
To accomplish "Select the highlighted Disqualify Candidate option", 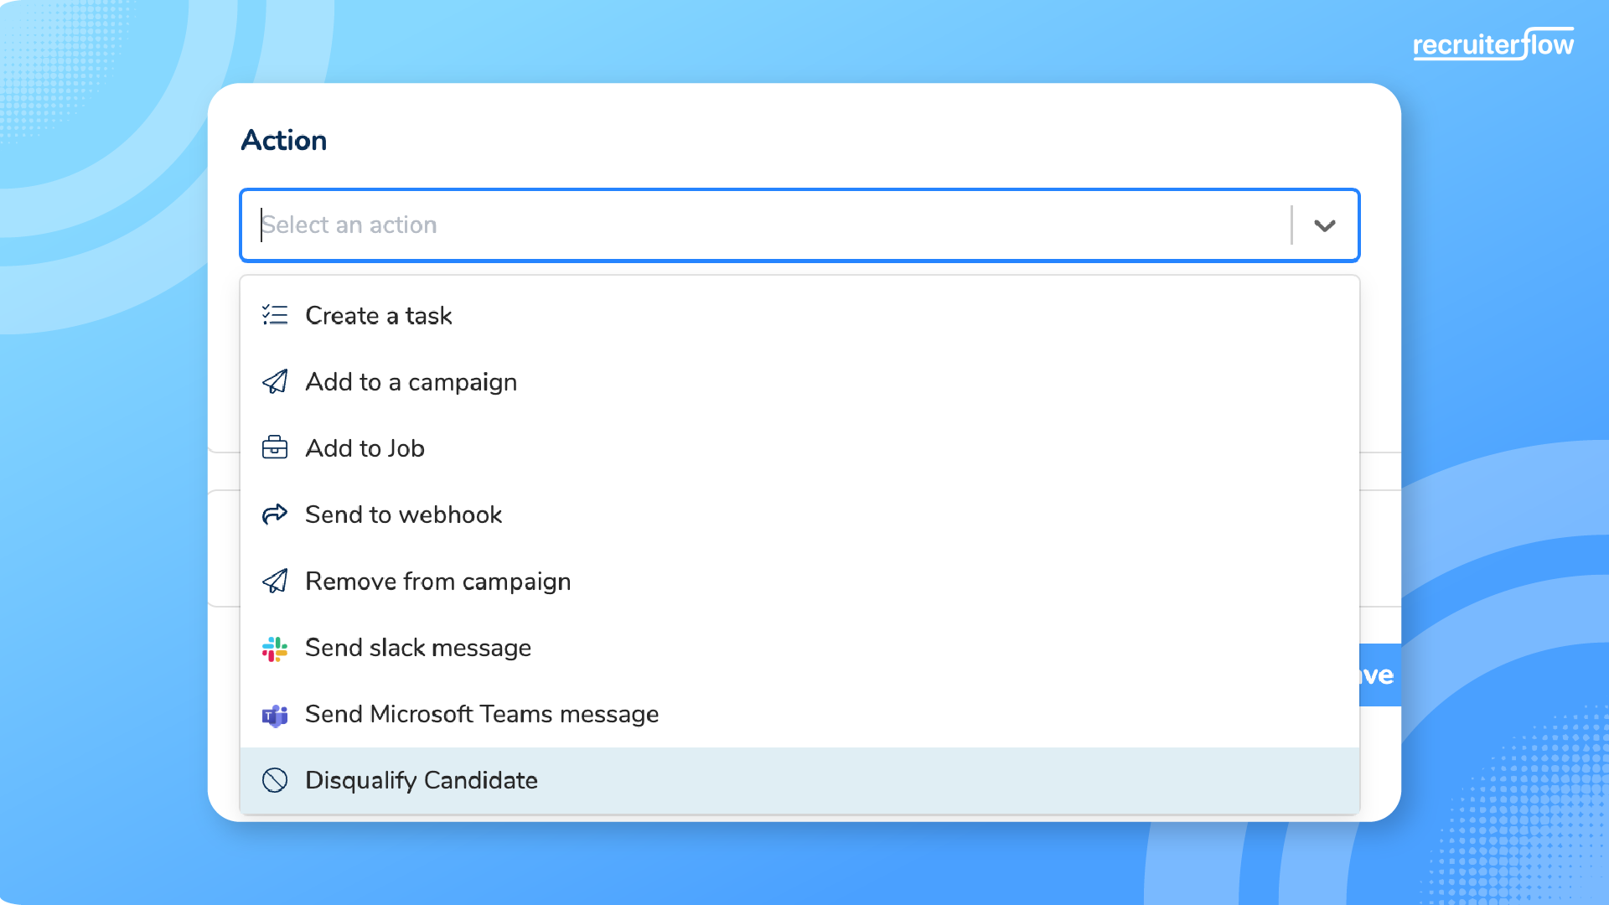I will [x=421, y=780].
